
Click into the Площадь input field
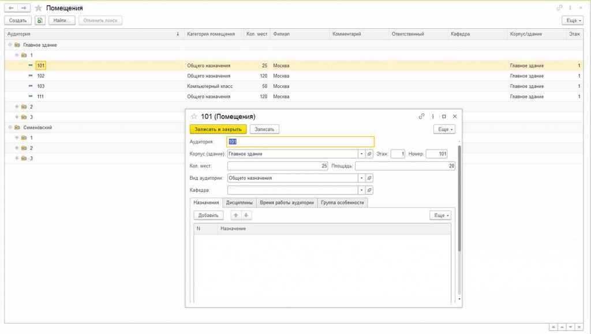coord(405,166)
